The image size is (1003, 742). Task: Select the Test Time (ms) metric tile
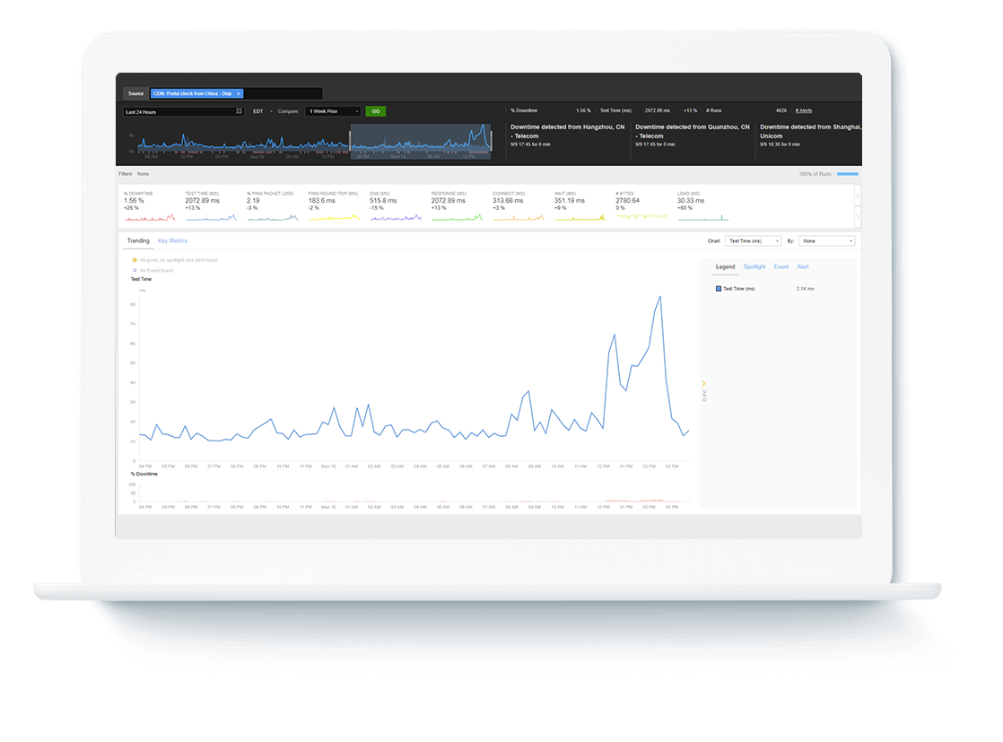[211, 206]
